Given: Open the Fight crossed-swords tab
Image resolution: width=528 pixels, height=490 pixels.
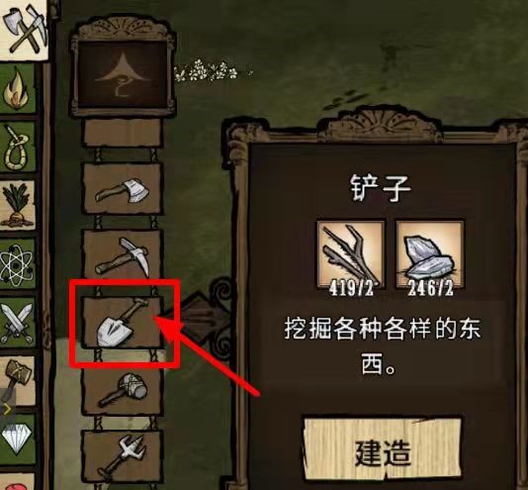Looking at the screenshot, I should [x=18, y=322].
